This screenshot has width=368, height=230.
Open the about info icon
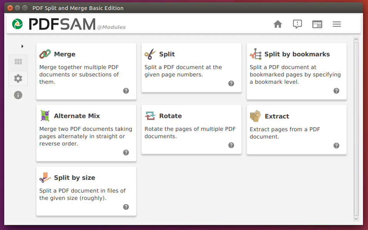(x=18, y=95)
